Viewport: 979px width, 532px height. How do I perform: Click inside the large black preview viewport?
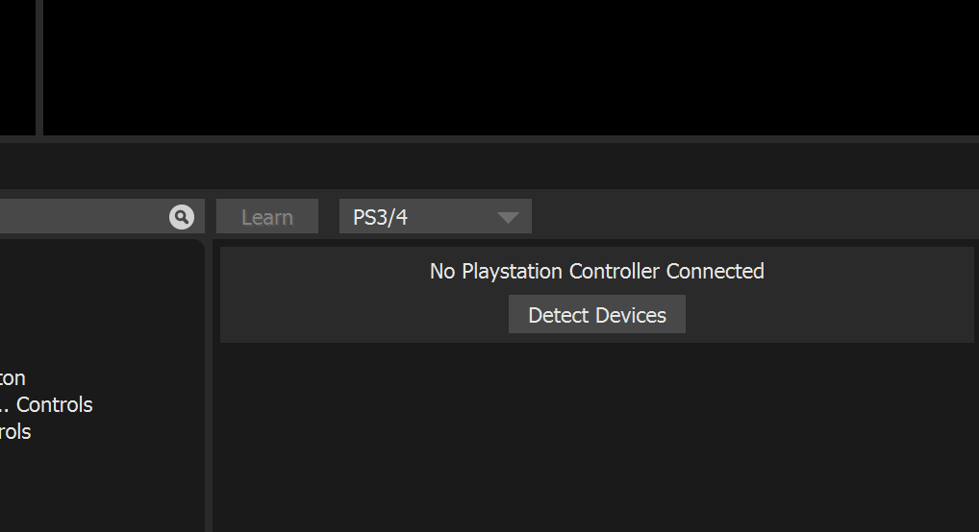[x=511, y=67]
